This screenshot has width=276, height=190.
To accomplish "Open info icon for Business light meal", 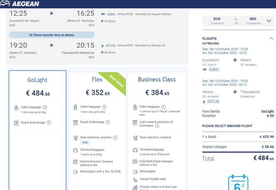I will (x=157, y=126).
